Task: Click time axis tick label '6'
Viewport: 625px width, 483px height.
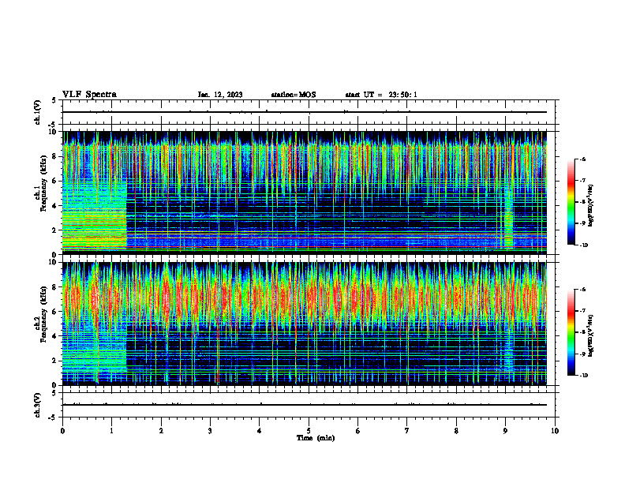Action: 358,431
